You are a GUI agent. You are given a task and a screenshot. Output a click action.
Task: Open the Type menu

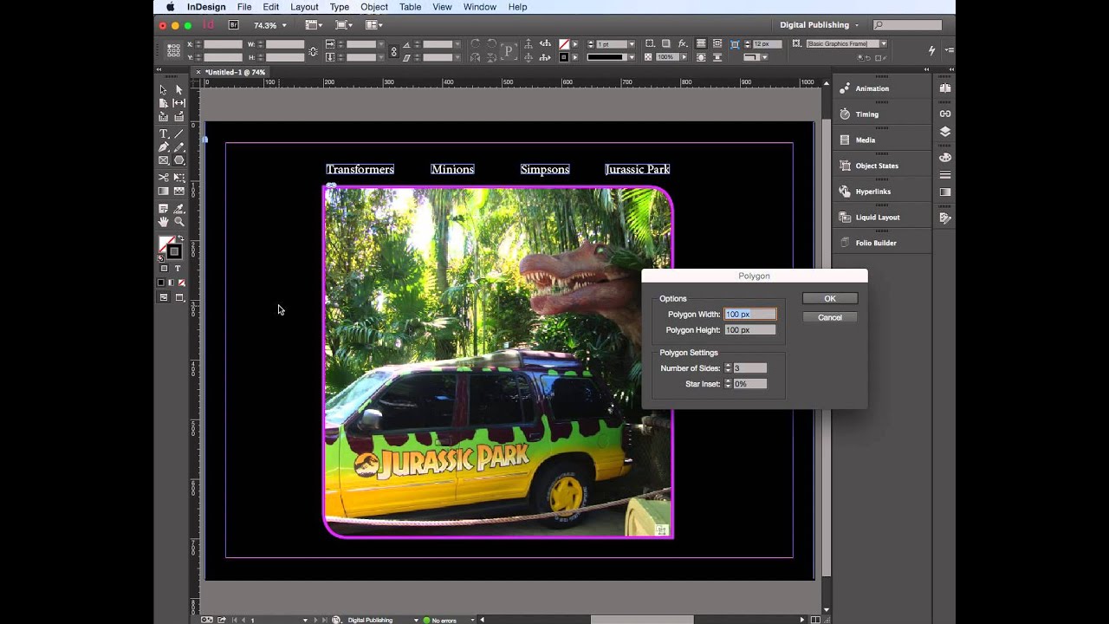point(340,7)
